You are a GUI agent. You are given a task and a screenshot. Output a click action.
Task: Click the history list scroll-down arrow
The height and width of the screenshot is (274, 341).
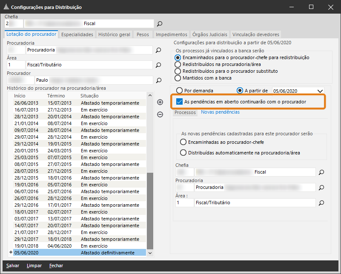149,253
